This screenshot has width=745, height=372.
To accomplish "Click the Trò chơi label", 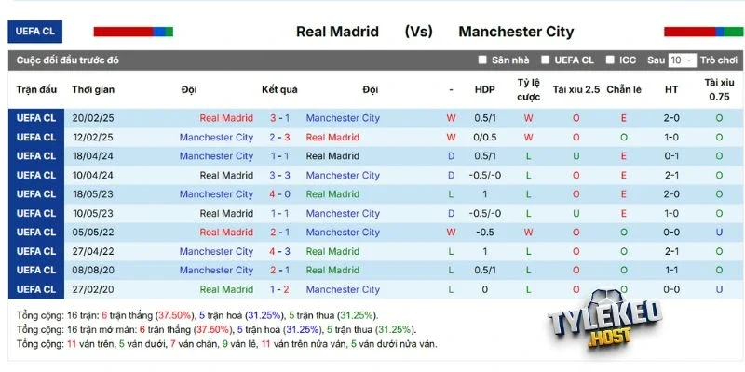I will tap(719, 60).
